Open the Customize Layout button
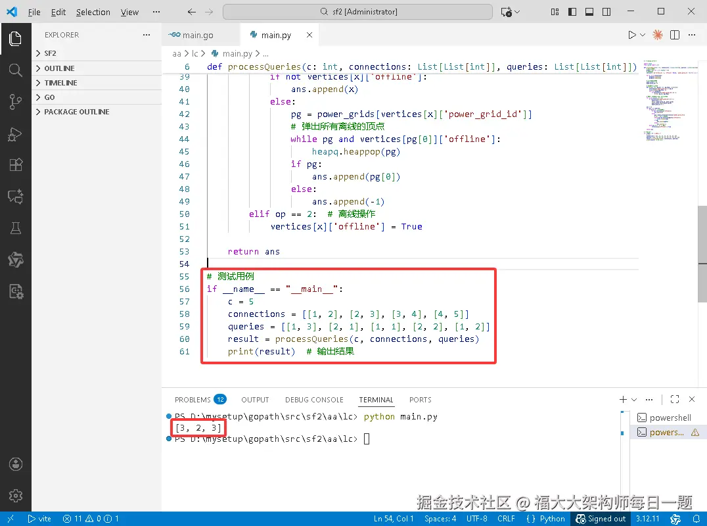Viewport: 707px width, 526px height. point(555,12)
